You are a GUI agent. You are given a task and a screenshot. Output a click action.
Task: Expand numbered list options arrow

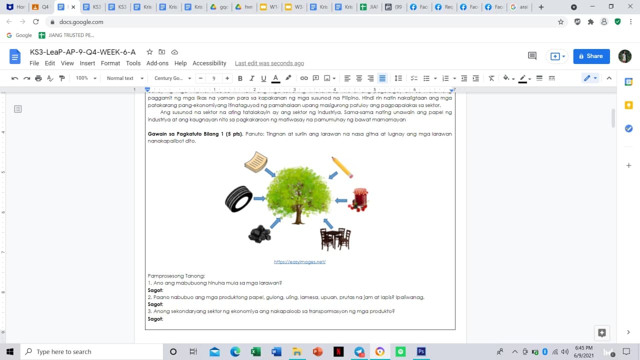click(454, 78)
